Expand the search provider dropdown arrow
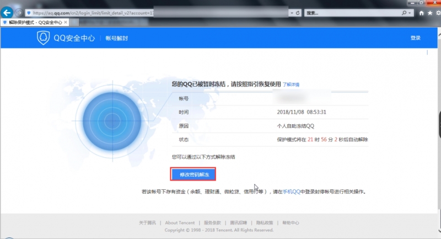441x239 pixels. tap(410, 13)
